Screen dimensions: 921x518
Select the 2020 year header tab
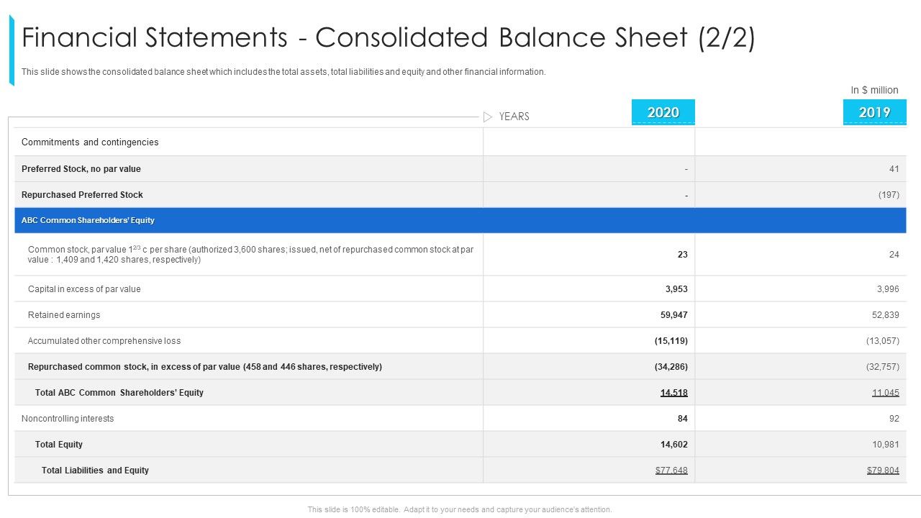[x=663, y=112]
